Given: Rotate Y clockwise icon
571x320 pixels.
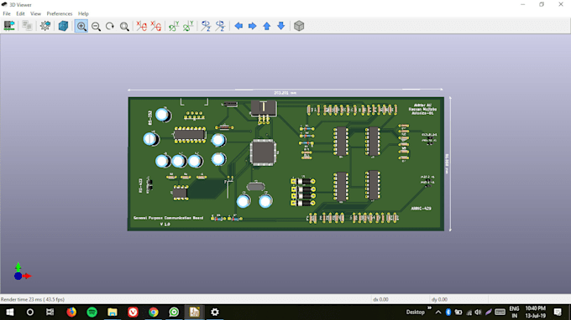Looking at the screenshot, I should (x=174, y=26).
